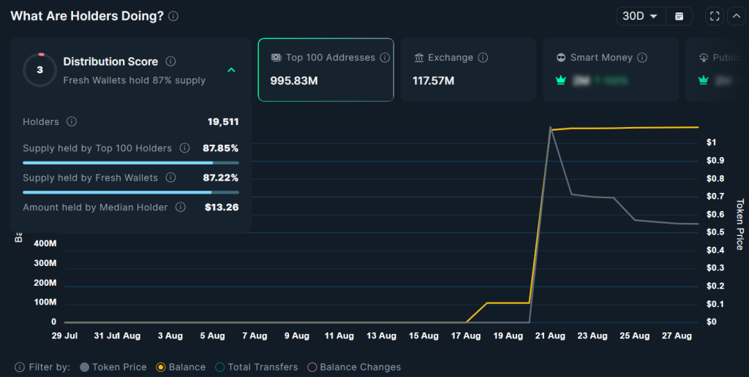Image resolution: width=749 pixels, height=377 pixels.
Task: Collapse the What Are Holders Doing section
Action: pyautogui.click(x=736, y=16)
